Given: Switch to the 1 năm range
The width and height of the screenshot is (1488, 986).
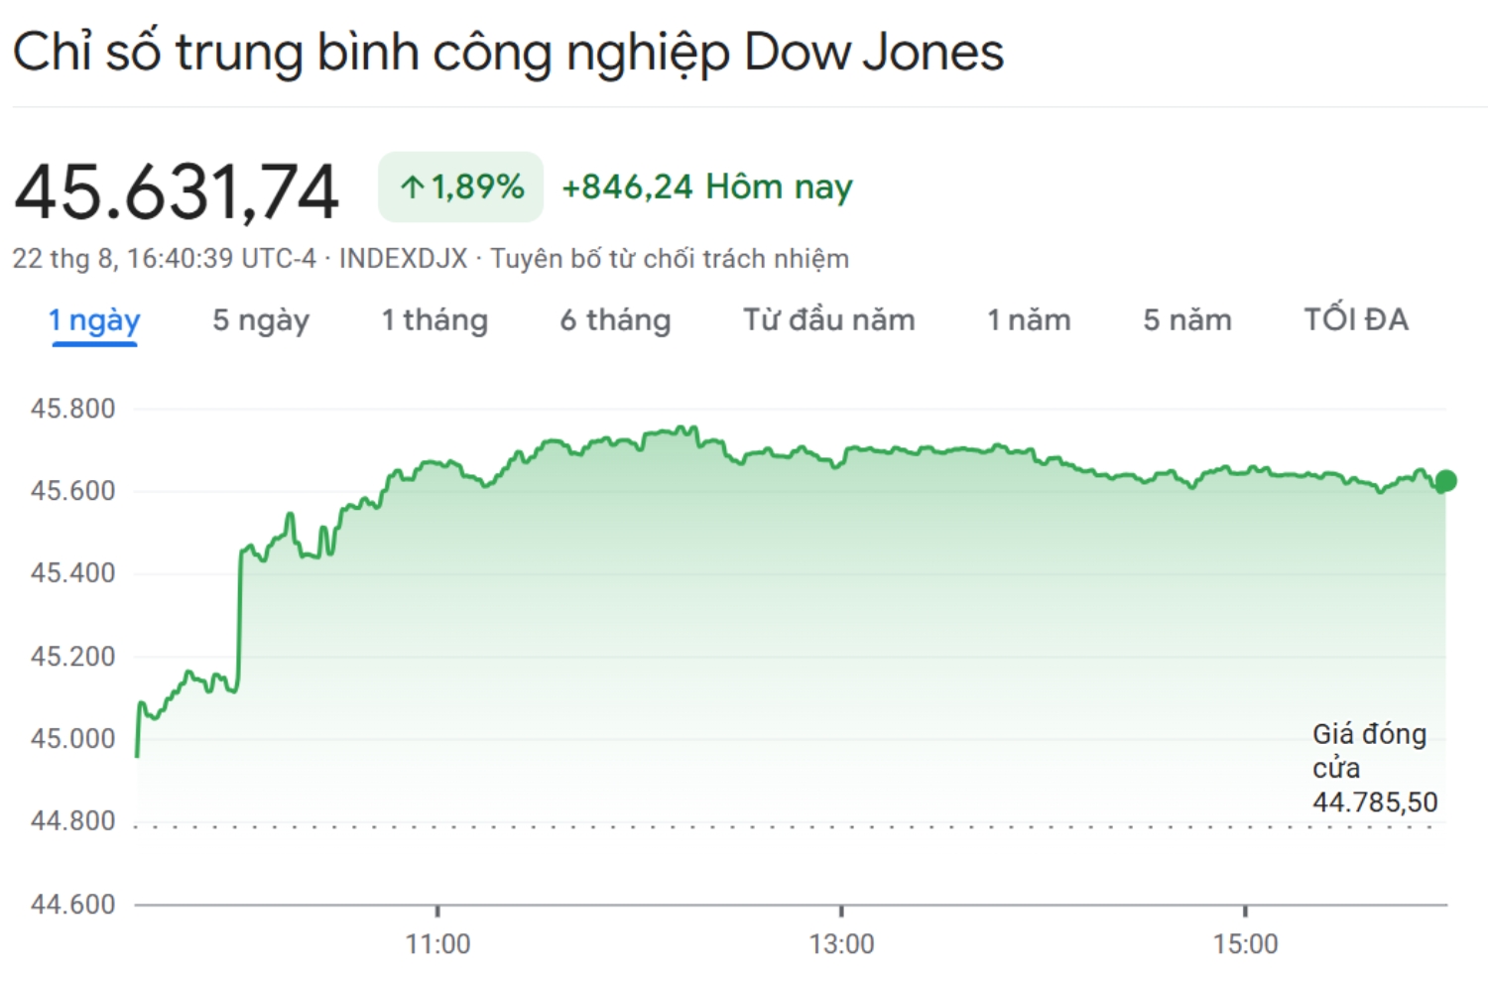Looking at the screenshot, I should [x=1027, y=319].
